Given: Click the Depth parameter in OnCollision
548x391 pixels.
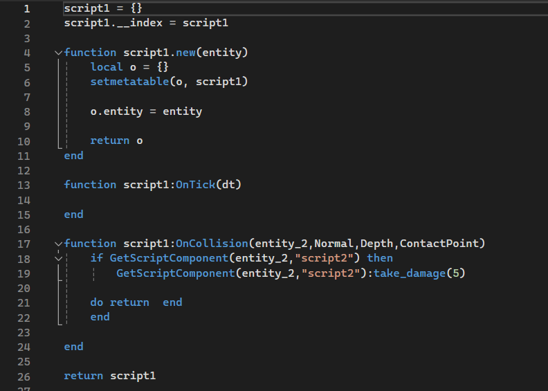Looking at the screenshot, I should 376,244.
